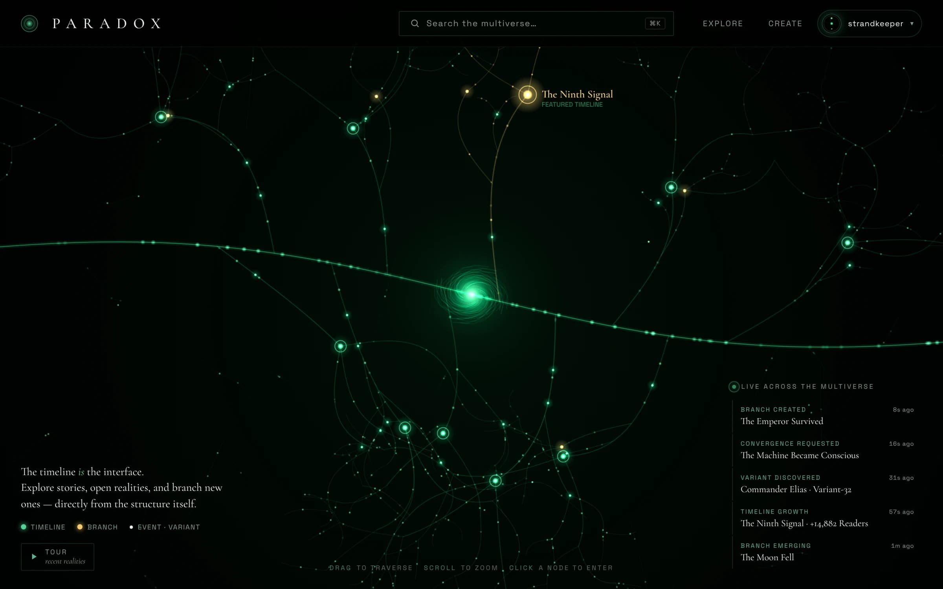Toggle the Branch legend filter

pyautogui.click(x=97, y=527)
